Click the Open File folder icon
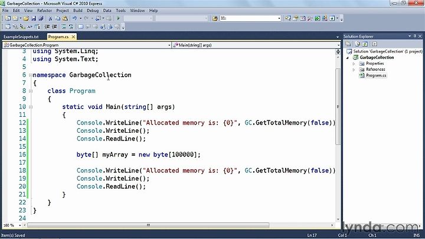The image size is (425, 239). click(x=27, y=18)
